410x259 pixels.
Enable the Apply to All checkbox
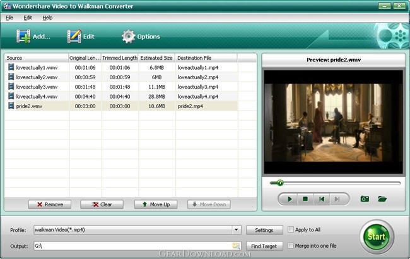(291, 229)
